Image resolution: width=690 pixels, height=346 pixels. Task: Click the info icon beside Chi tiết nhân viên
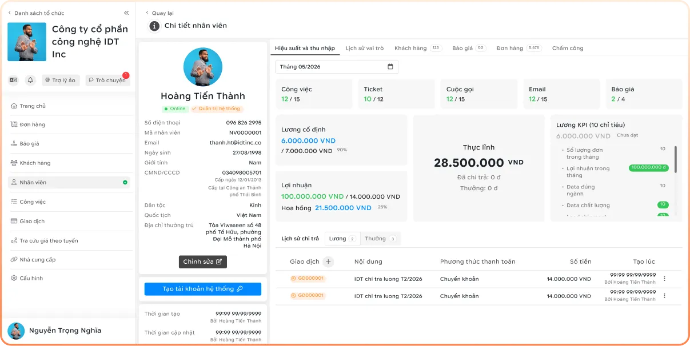coord(154,26)
